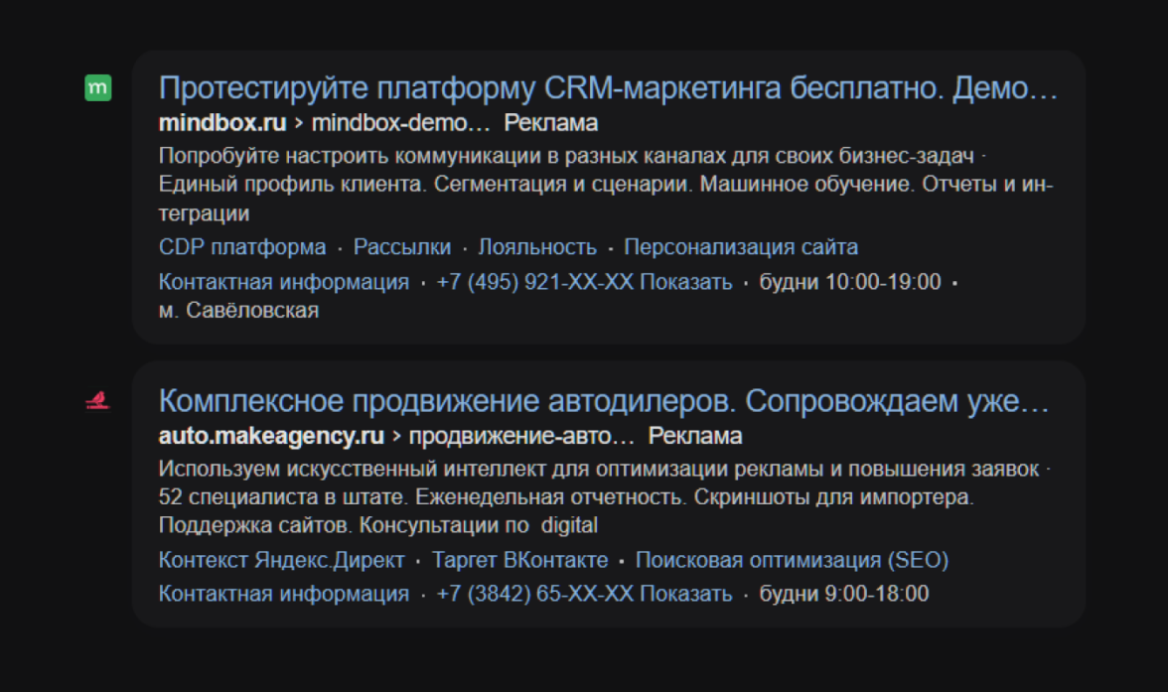Open the Лояльность sitelink
This screenshot has width=1168, height=692.
click(537, 246)
